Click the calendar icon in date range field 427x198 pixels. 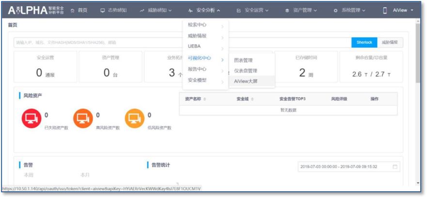[x=395, y=167]
